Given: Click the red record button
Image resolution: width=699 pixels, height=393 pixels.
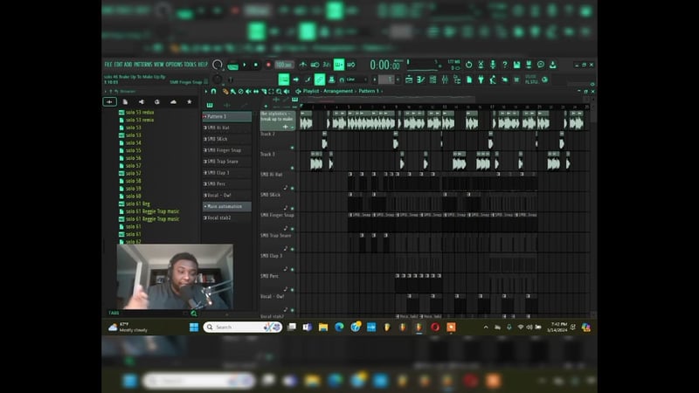Looking at the screenshot, I should pos(268,65).
